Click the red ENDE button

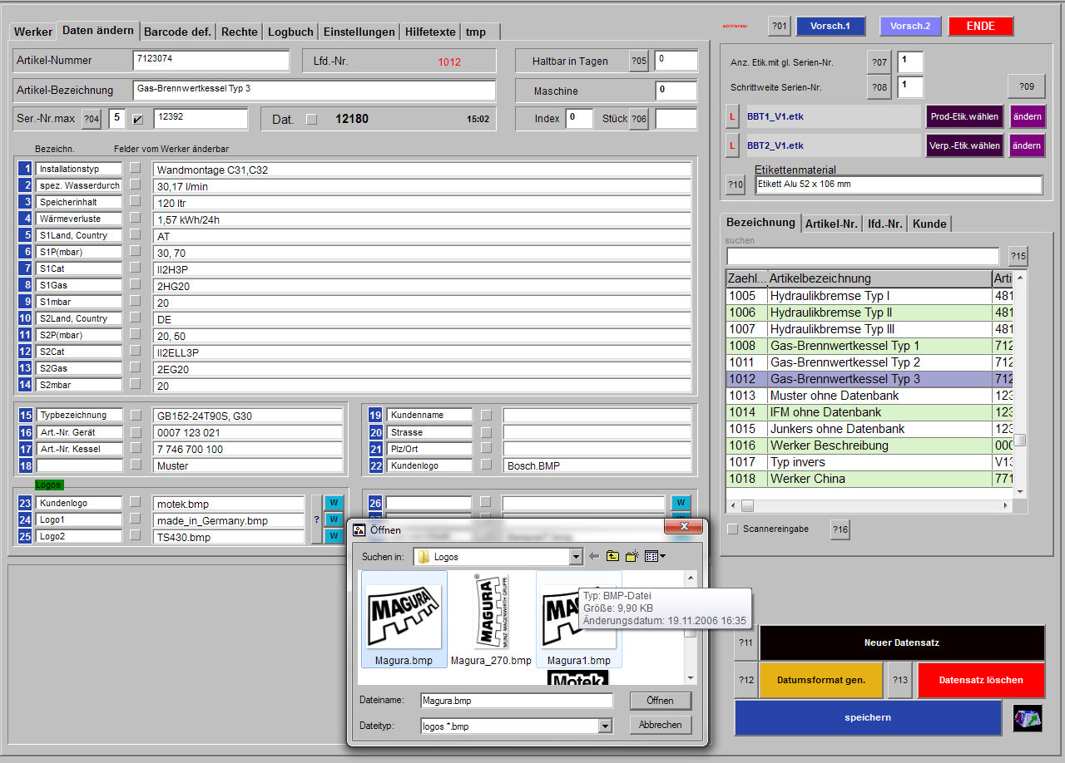click(x=981, y=26)
